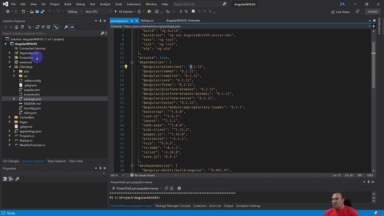Open Solution Explorer Properties wrench icon

click(66, 27)
